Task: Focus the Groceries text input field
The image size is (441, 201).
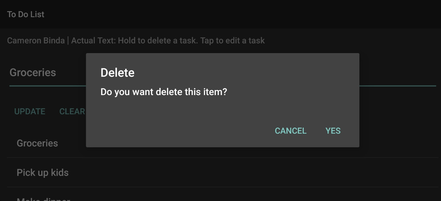Action: click(43, 73)
